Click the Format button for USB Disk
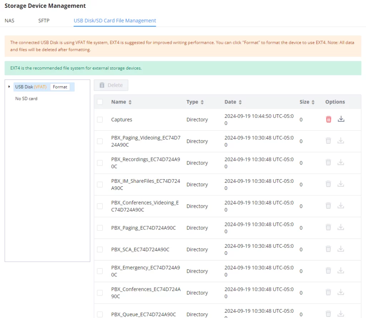Screen dimensions: 366x318 [60, 87]
